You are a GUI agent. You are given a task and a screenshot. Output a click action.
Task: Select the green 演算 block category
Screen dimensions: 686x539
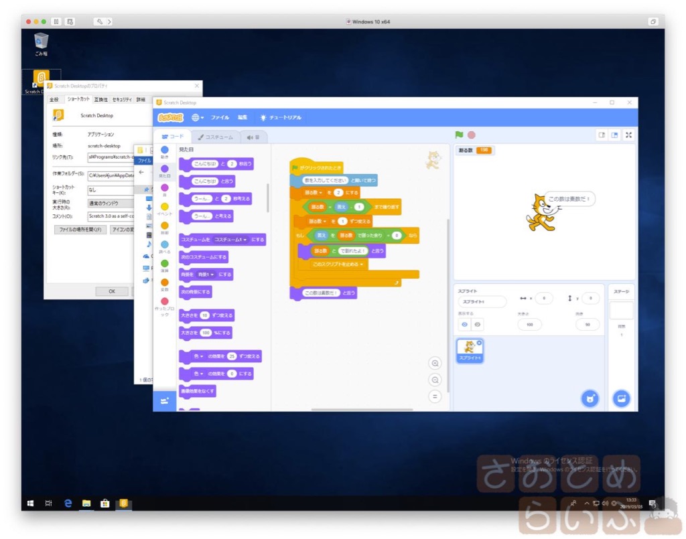pyautogui.click(x=165, y=264)
